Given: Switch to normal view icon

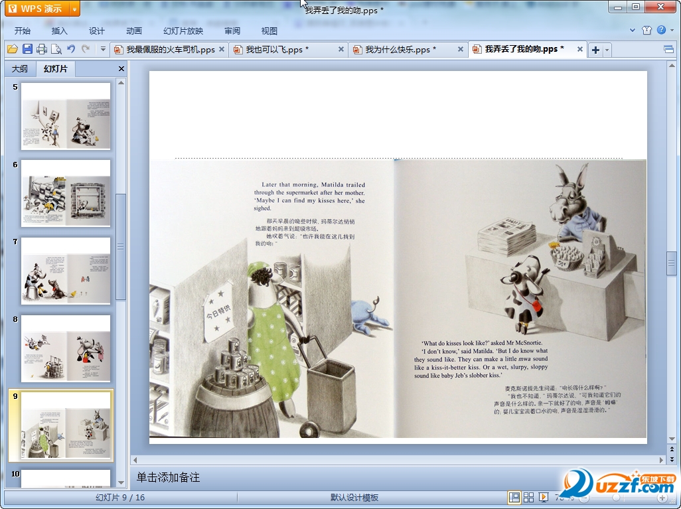Looking at the screenshot, I should click(514, 498).
